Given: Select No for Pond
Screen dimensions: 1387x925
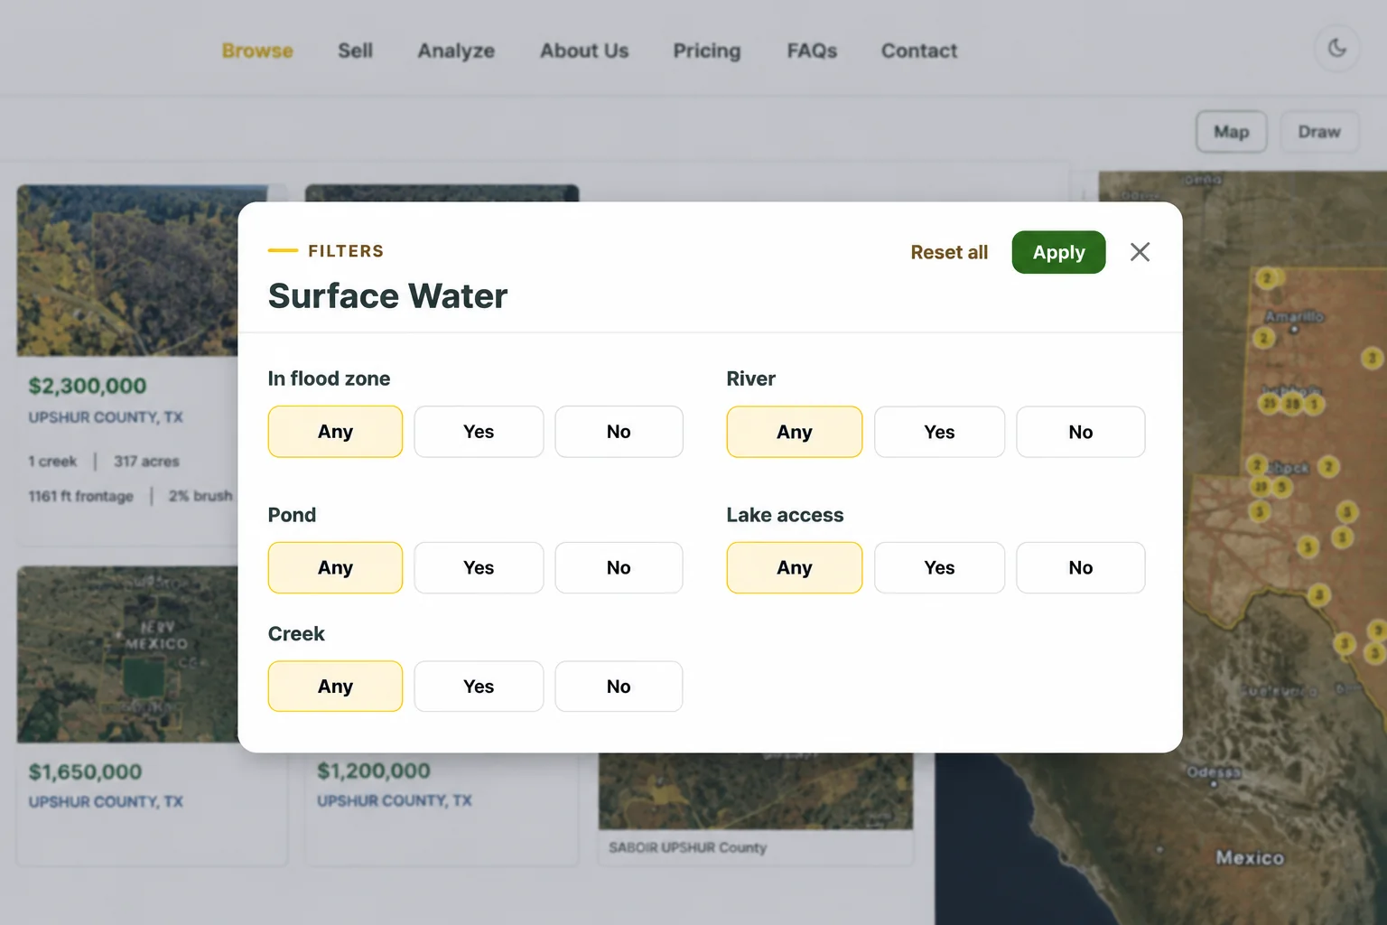Looking at the screenshot, I should pyautogui.click(x=619, y=567).
